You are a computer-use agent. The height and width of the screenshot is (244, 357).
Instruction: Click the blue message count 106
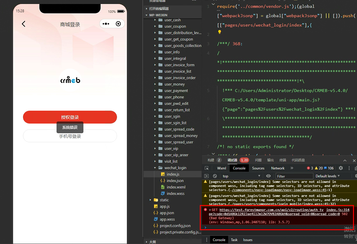coord(329,168)
